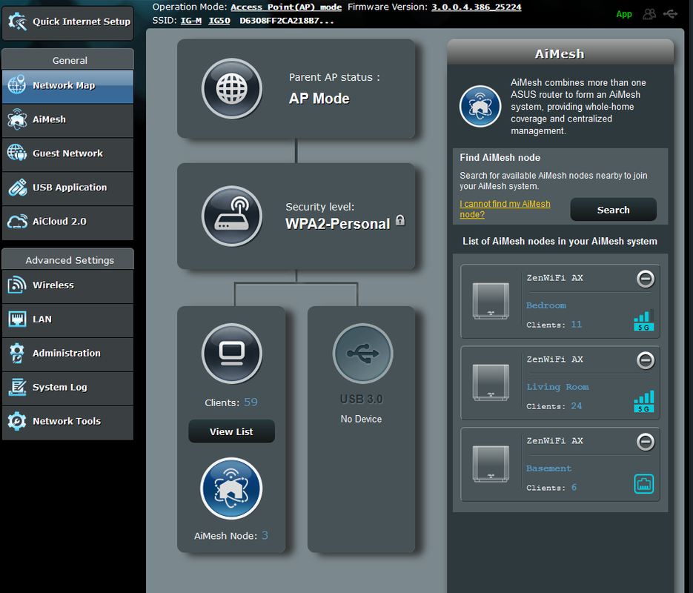Click the clients count 59
Viewport: 693px width, 593px height.
point(251,402)
